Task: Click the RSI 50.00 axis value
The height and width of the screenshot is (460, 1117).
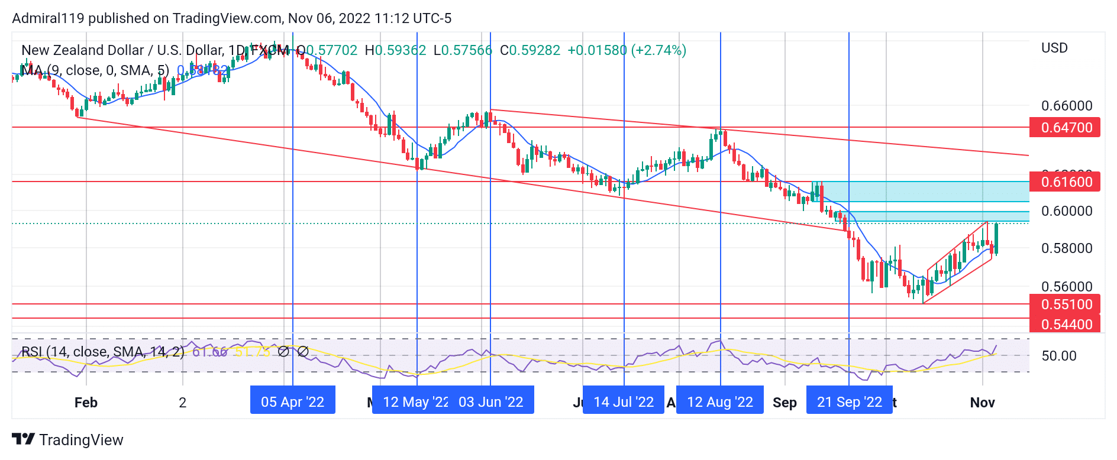Action: [x=1059, y=356]
